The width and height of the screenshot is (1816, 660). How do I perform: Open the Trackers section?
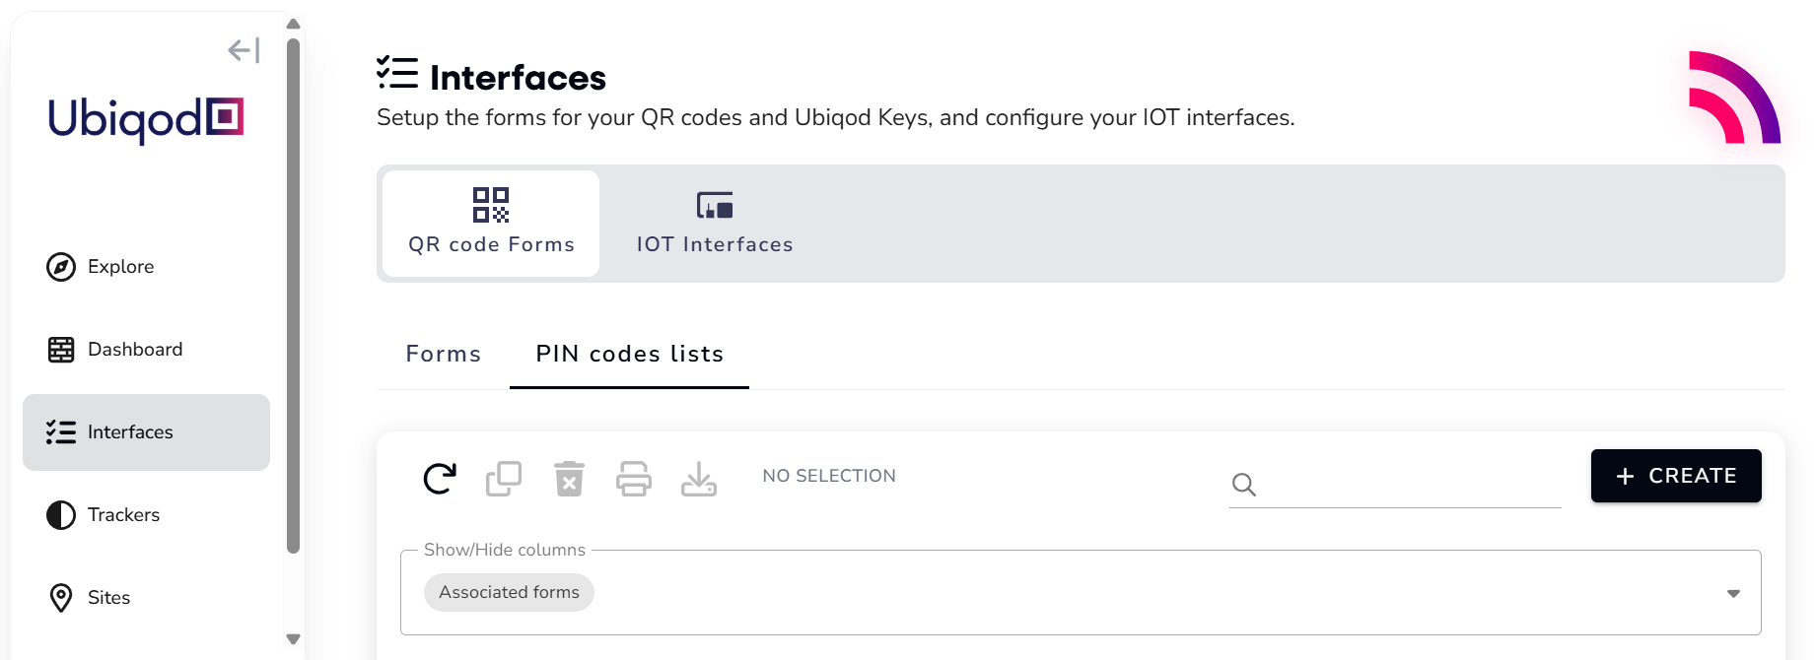click(123, 514)
